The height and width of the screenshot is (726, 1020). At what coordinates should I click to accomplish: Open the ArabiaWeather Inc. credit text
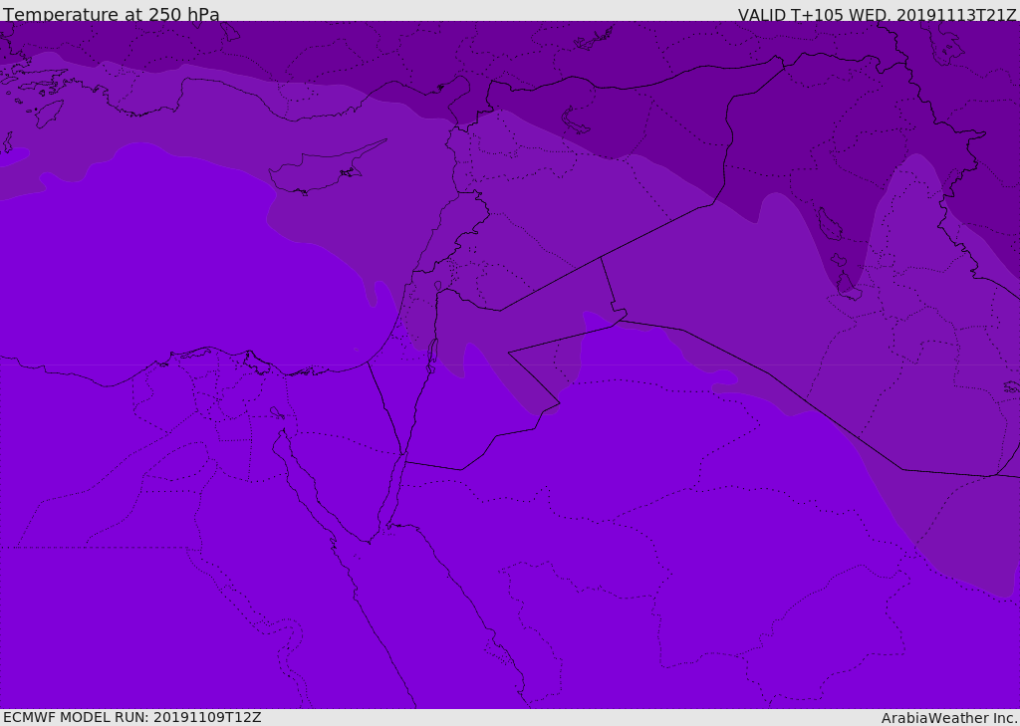click(x=948, y=718)
